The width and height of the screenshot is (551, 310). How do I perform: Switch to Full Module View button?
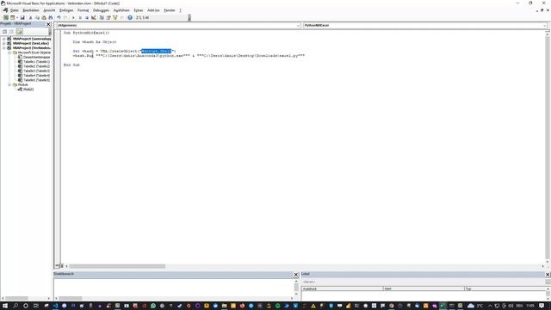tap(61, 266)
